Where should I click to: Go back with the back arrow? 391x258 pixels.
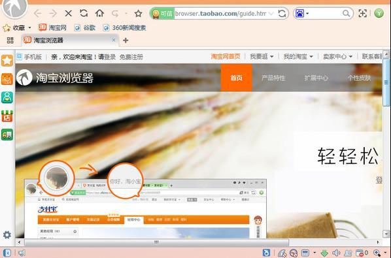[x=38, y=14]
